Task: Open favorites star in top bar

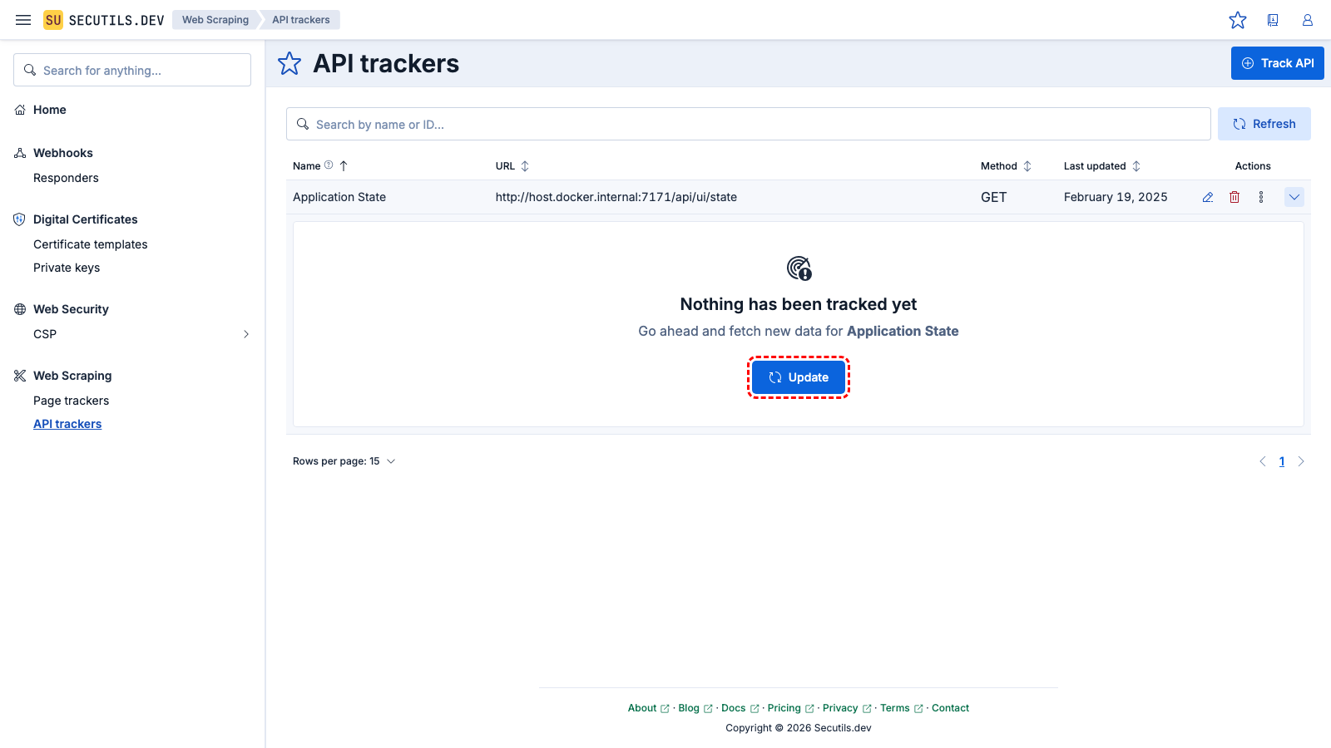Action: tap(1238, 20)
